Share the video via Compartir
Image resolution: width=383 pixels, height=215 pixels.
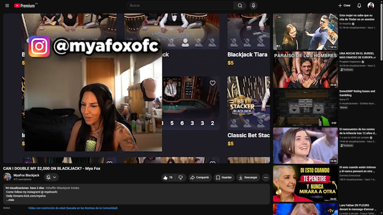point(200,177)
